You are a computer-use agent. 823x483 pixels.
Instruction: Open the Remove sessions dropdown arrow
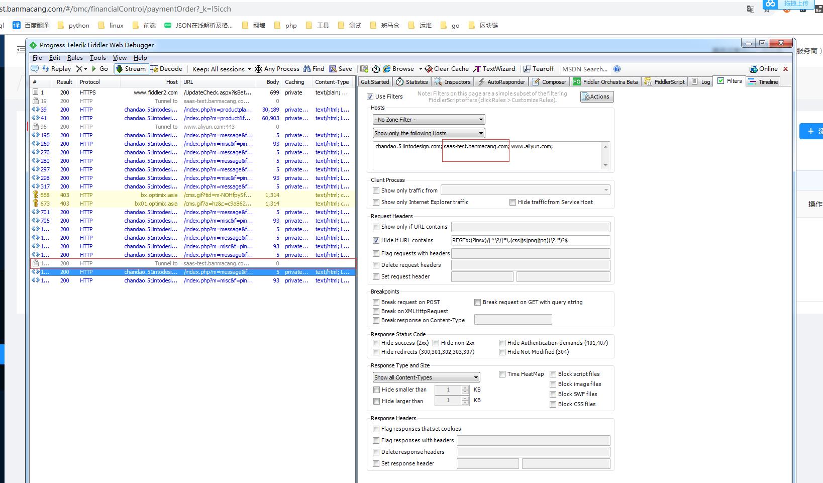85,69
